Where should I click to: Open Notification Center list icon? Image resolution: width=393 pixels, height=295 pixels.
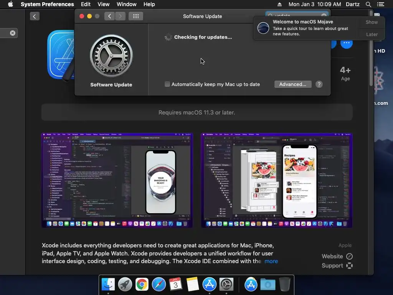(380, 4)
